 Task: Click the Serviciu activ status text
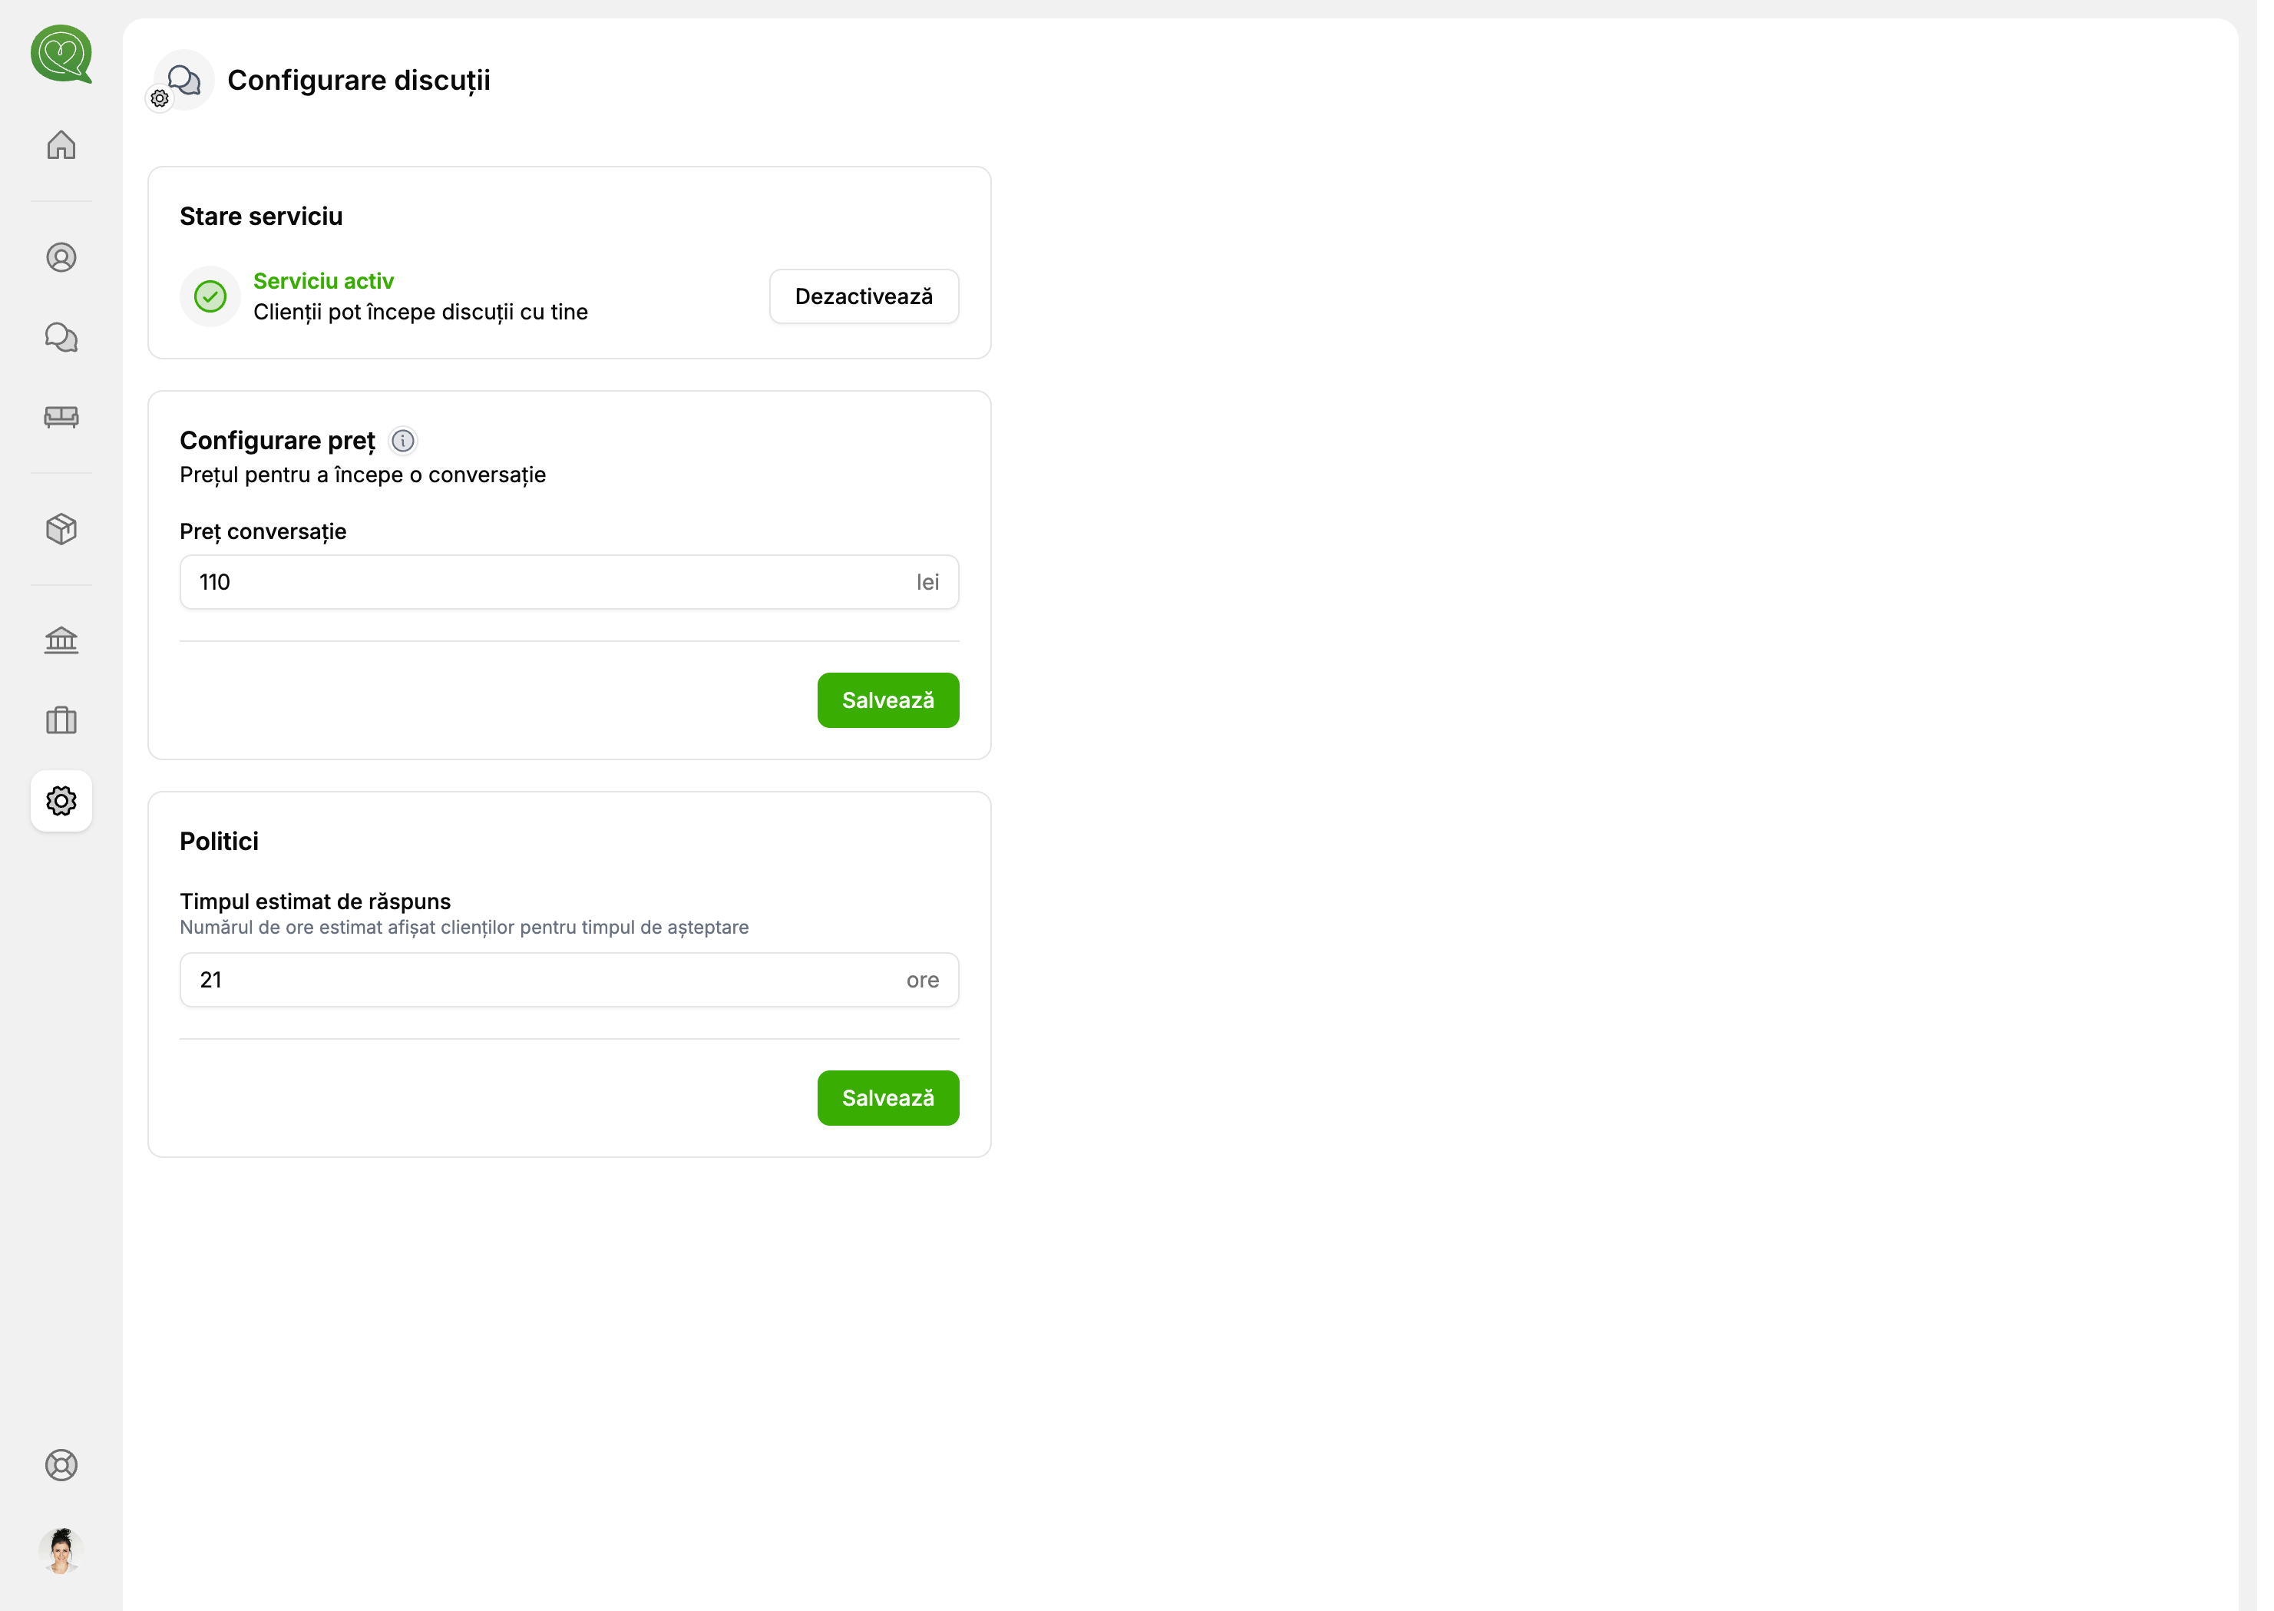click(323, 282)
